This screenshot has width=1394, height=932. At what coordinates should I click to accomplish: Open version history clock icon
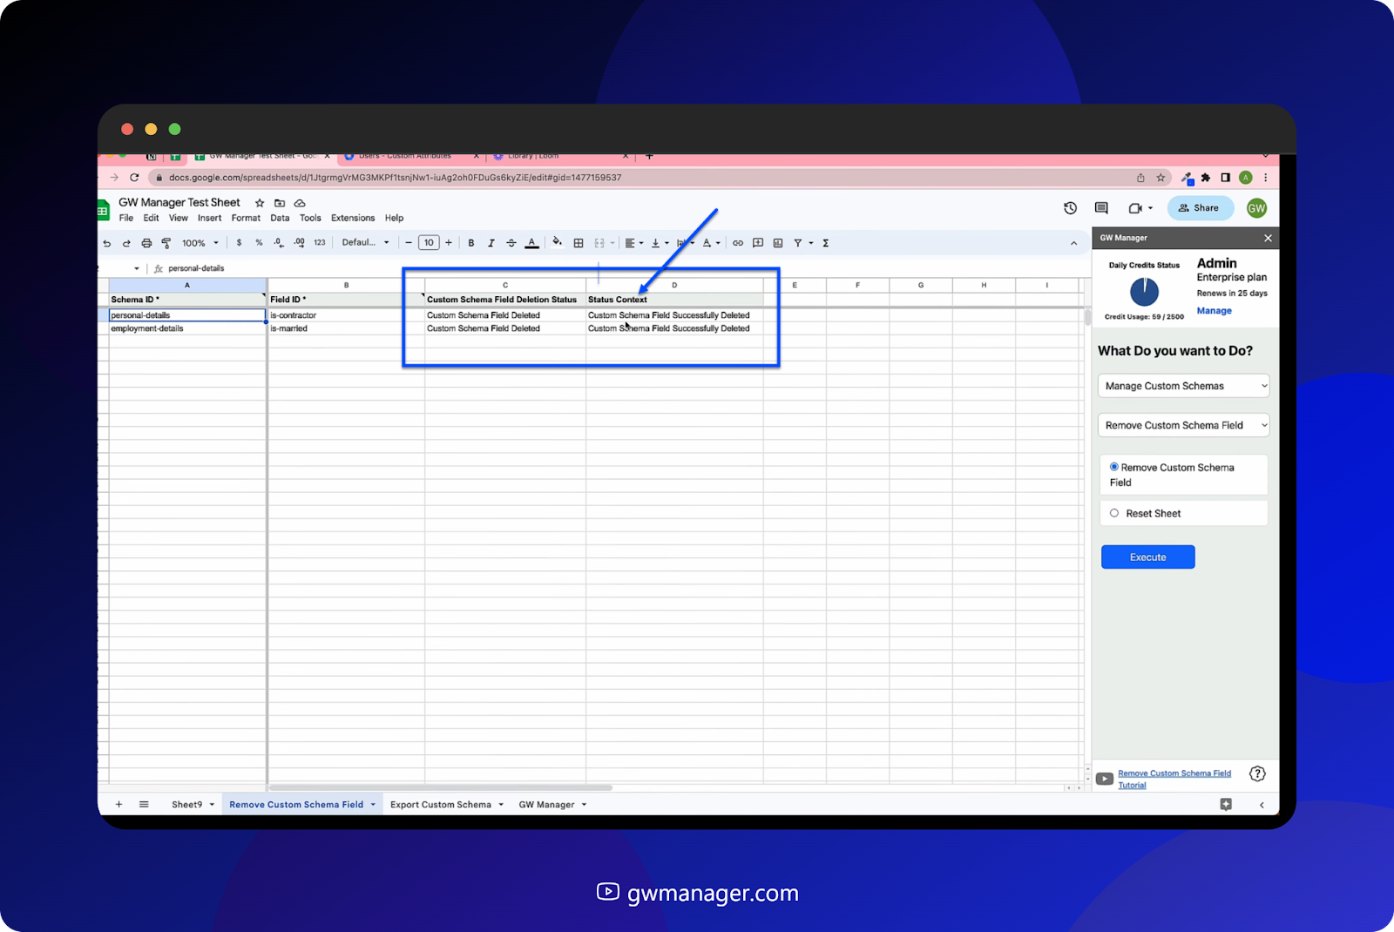coord(1071,208)
